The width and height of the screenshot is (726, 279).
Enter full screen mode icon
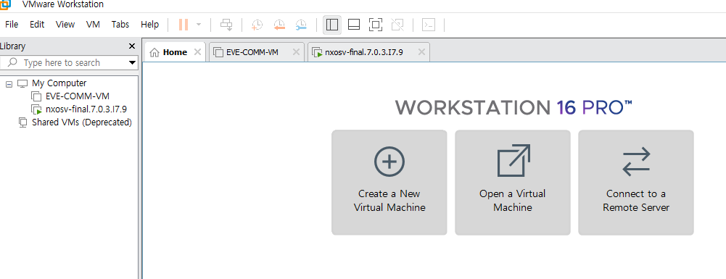pyautogui.click(x=376, y=25)
